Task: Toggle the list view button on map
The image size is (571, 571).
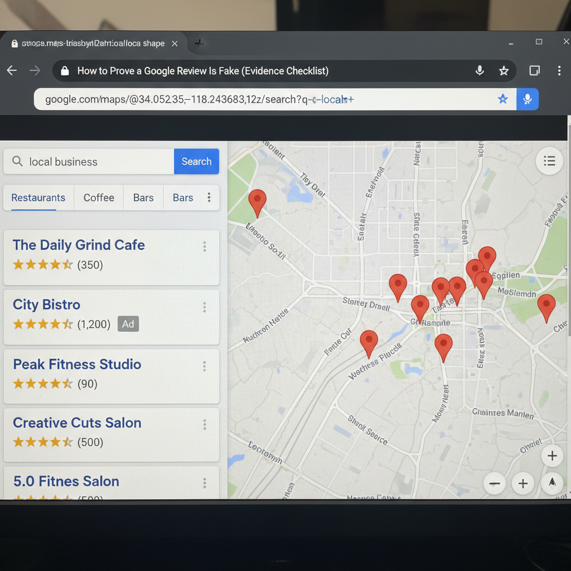Action: click(x=549, y=161)
